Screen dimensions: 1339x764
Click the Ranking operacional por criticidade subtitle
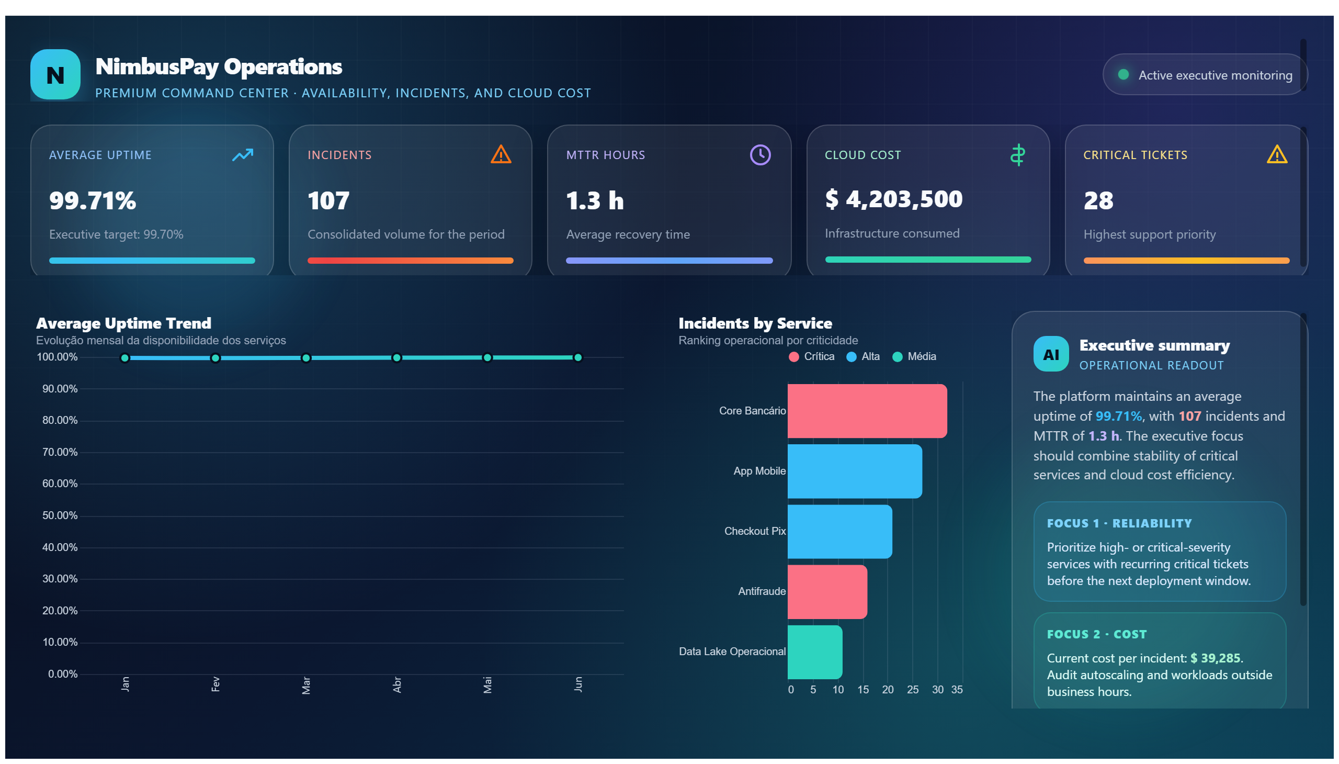[x=768, y=341]
